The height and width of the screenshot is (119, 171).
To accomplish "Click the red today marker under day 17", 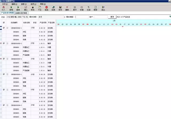I will (x=123, y=27).
